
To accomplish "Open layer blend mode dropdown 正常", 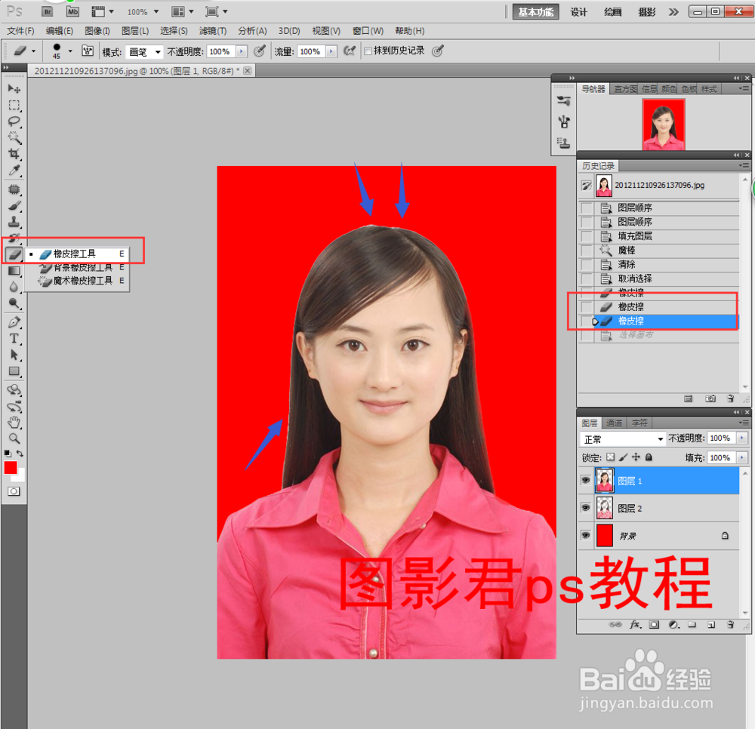I will [x=623, y=439].
